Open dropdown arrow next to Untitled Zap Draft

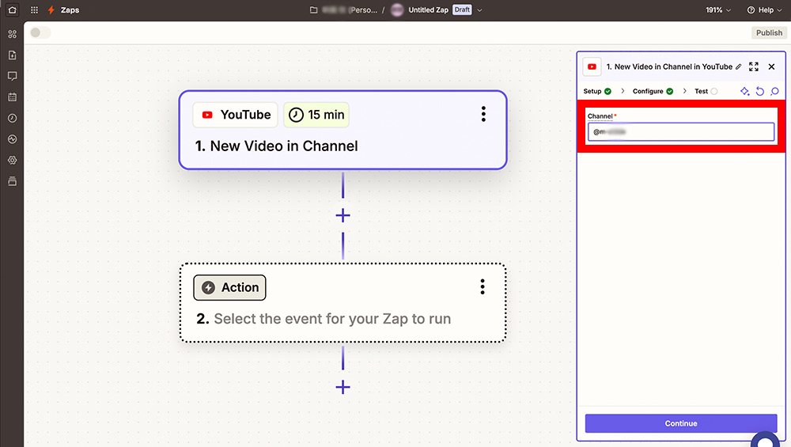[x=479, y=10]
